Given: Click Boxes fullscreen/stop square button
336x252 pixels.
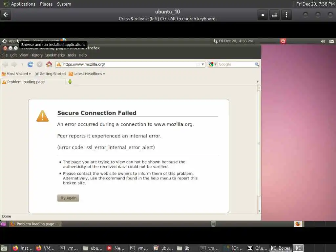Looking at the screenshot, I should point(263,15).
